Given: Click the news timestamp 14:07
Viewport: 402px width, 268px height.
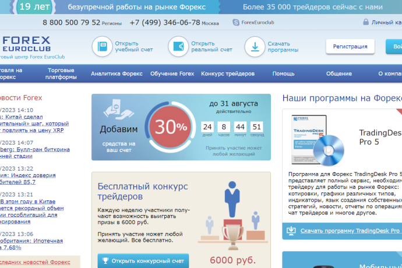Looking at the screenshot, I should [25, 143].
